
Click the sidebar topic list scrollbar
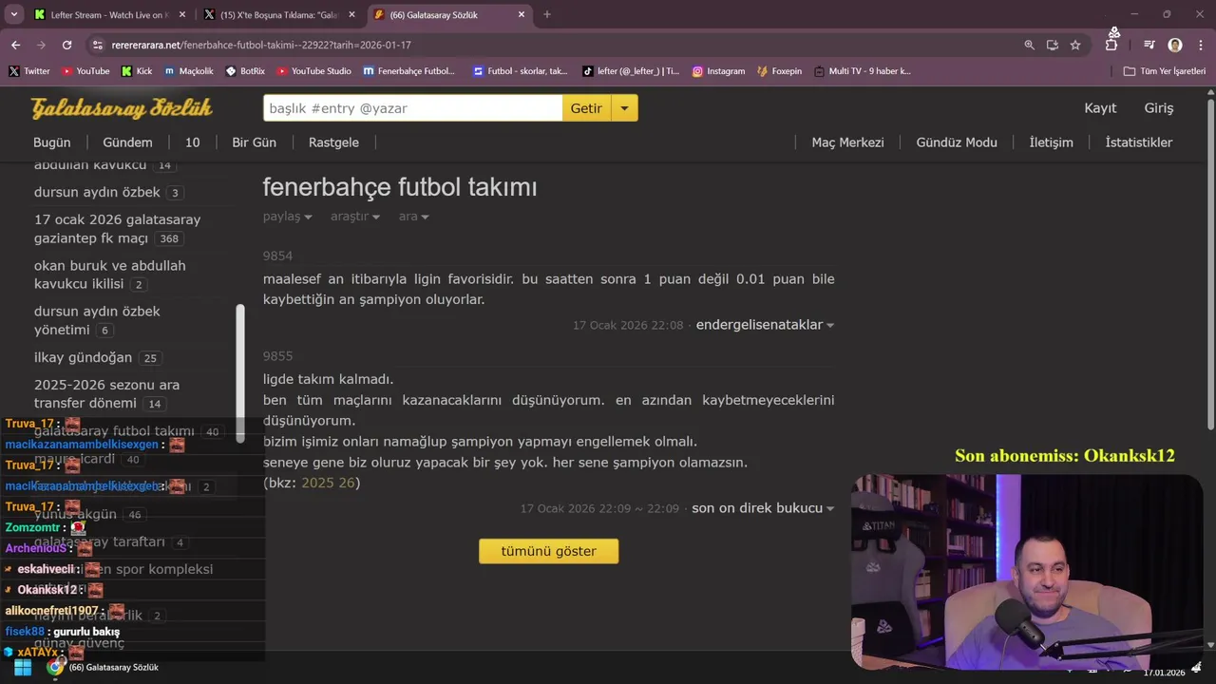tap(240, 371)
